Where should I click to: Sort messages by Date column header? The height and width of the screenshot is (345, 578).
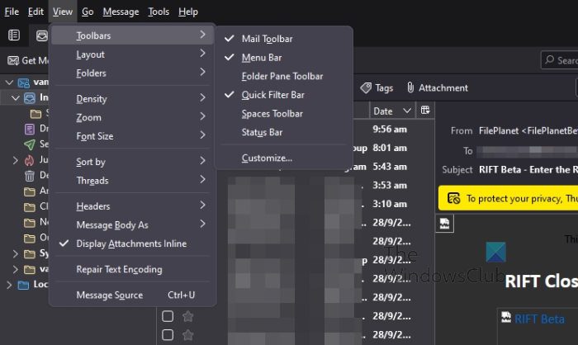click(392, 111)
